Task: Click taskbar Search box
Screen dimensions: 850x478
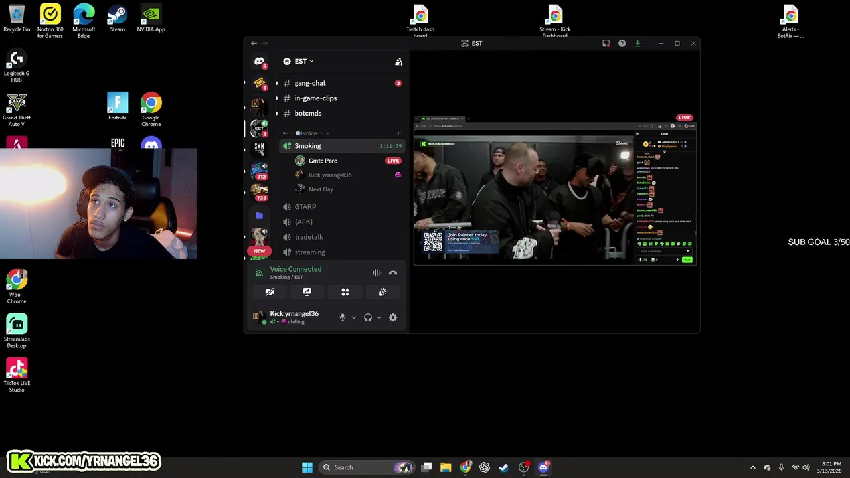Action: (367, 467)
